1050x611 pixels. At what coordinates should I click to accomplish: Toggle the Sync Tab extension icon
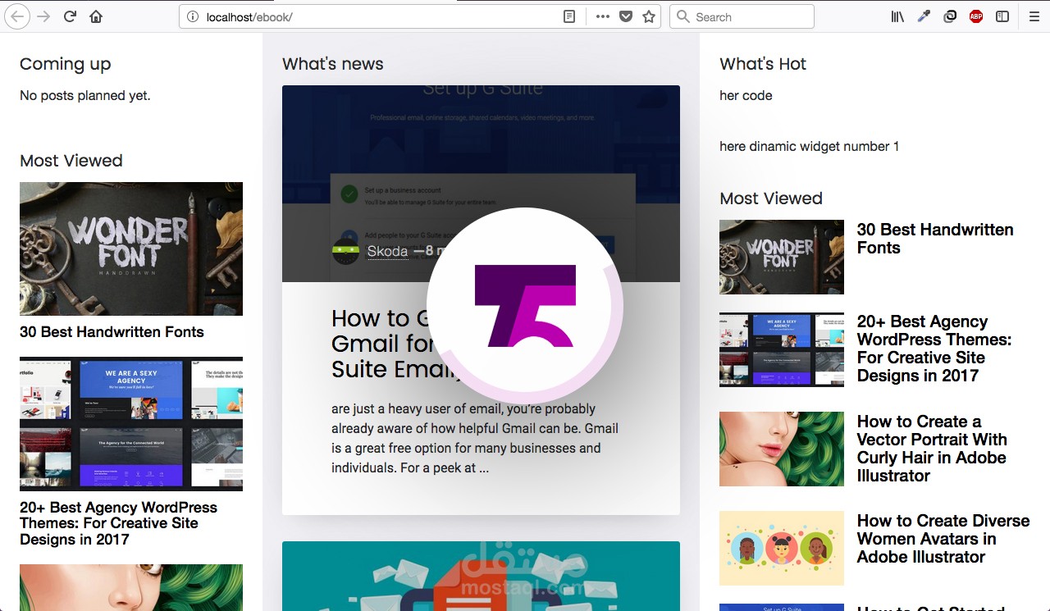[950, 16]
